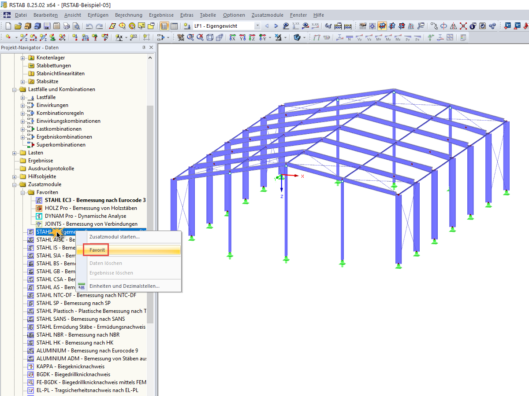
Task: Open the Bearbeiten menu
Action: (45, 15)
